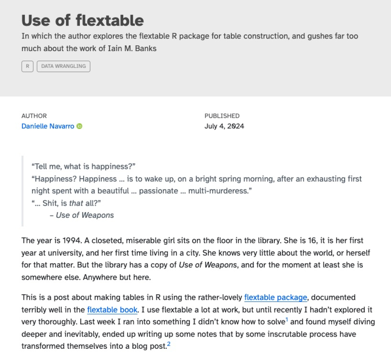
Task: Click the grey vertical bar of the blockquote
Action: 23,191
